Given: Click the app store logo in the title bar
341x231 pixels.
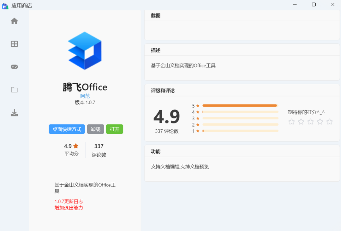Looking at the screenshot, I should click(x=5, y=5).
